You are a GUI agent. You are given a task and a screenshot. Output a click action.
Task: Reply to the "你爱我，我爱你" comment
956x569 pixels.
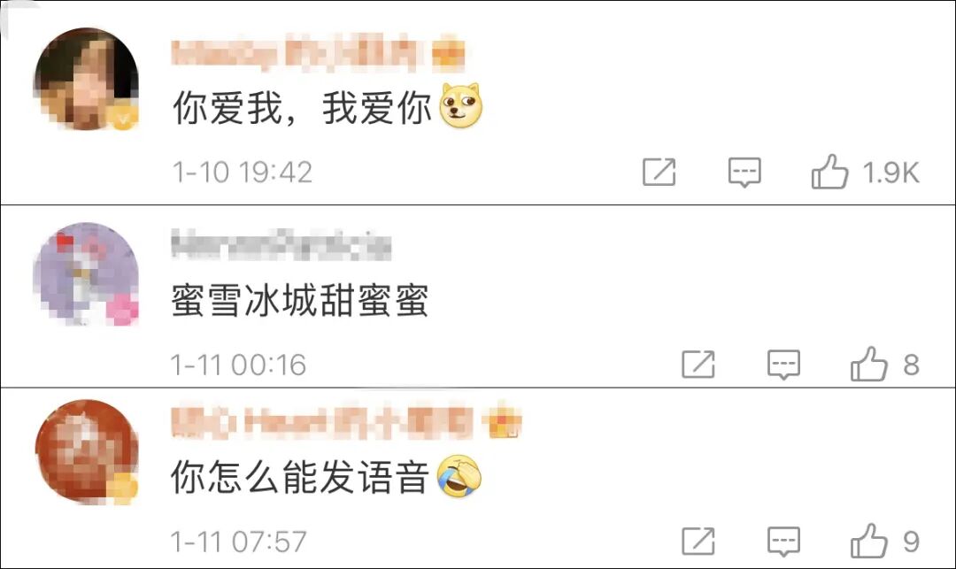(744, 173)
